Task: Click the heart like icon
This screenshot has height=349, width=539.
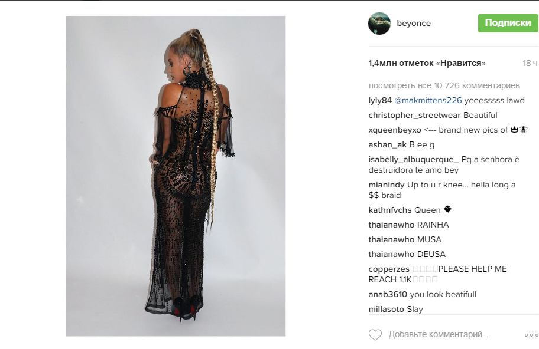Action: (375, 335)
